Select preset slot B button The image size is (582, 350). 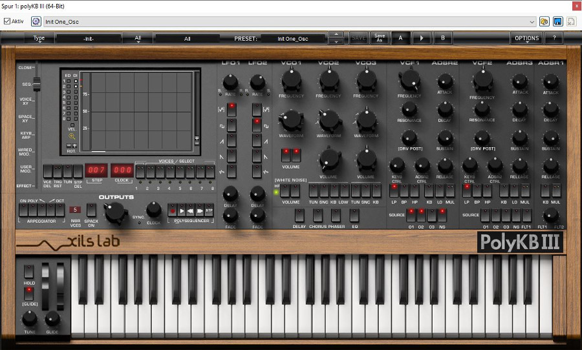(443, 38)
